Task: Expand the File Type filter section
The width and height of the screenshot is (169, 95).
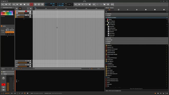Action: 137,38
